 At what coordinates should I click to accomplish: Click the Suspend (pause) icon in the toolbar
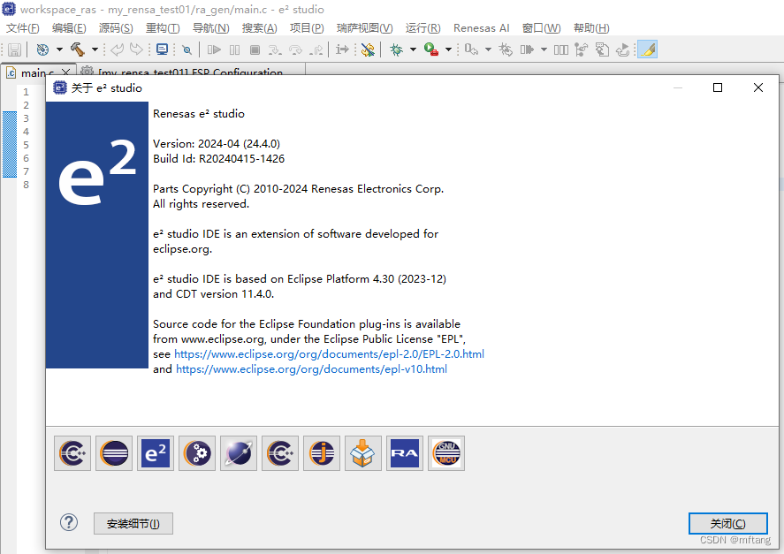click(x=233, y=50)
